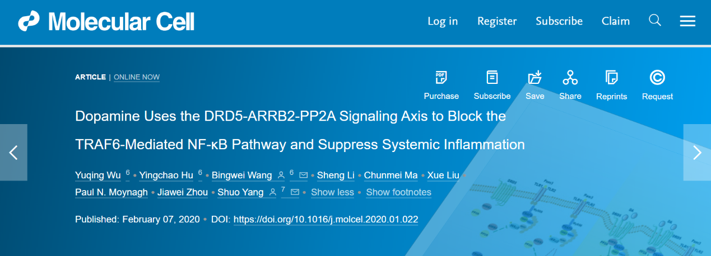
Task: Open author Yuqing Wu's link
Action: point(98,176)
